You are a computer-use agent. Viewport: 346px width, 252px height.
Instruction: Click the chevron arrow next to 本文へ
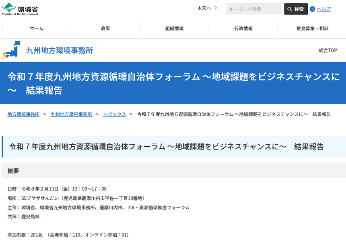[216, 8]
